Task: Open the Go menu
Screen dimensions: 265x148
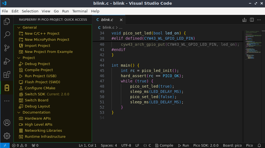Action: tap(56, 11)
